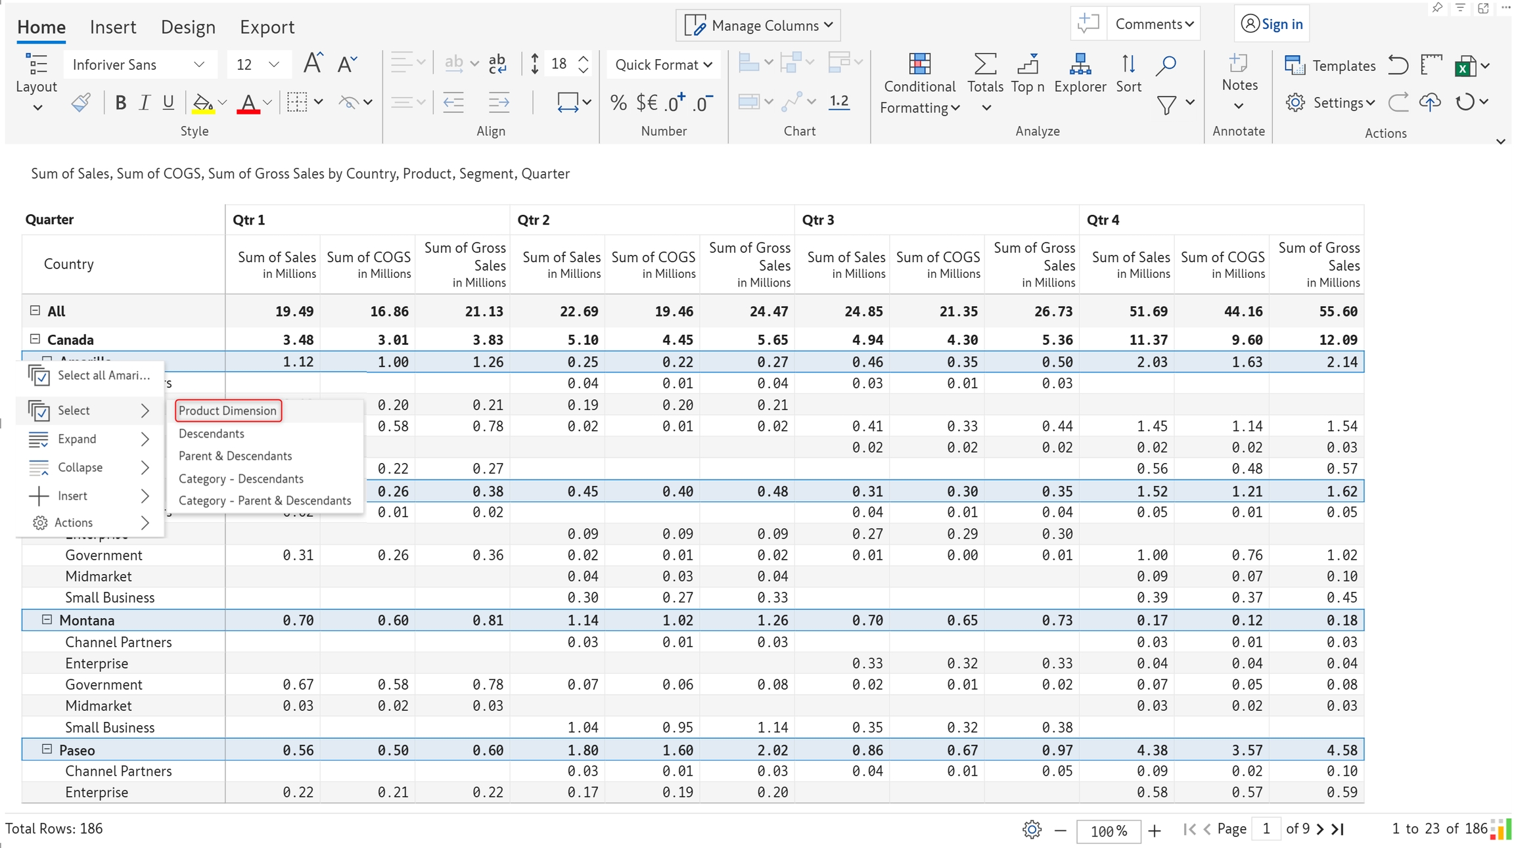The width and height of the screenshot is (1514, 848).
Task: Toggle italic formatting
Action: (145, 102)
